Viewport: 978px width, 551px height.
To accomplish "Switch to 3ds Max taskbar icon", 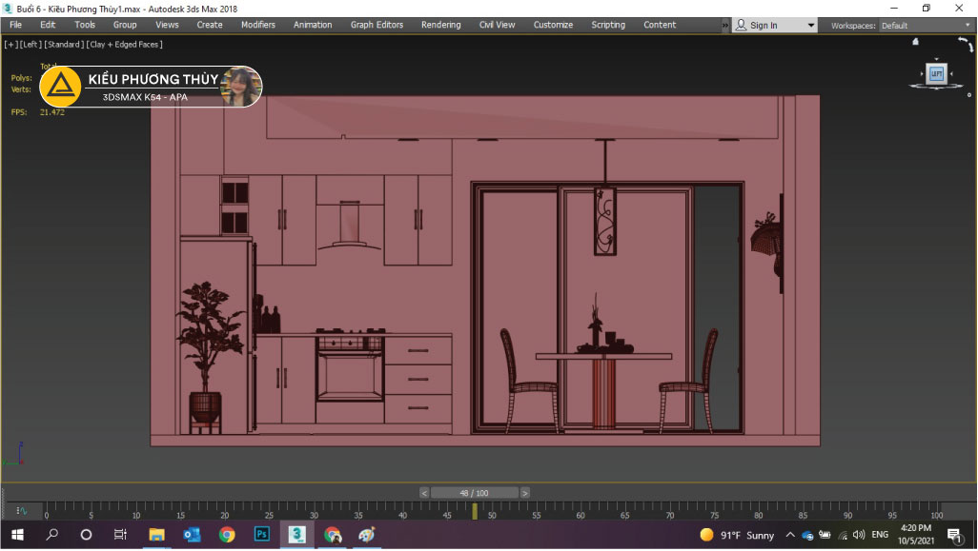I will click(x=297, y=535).
